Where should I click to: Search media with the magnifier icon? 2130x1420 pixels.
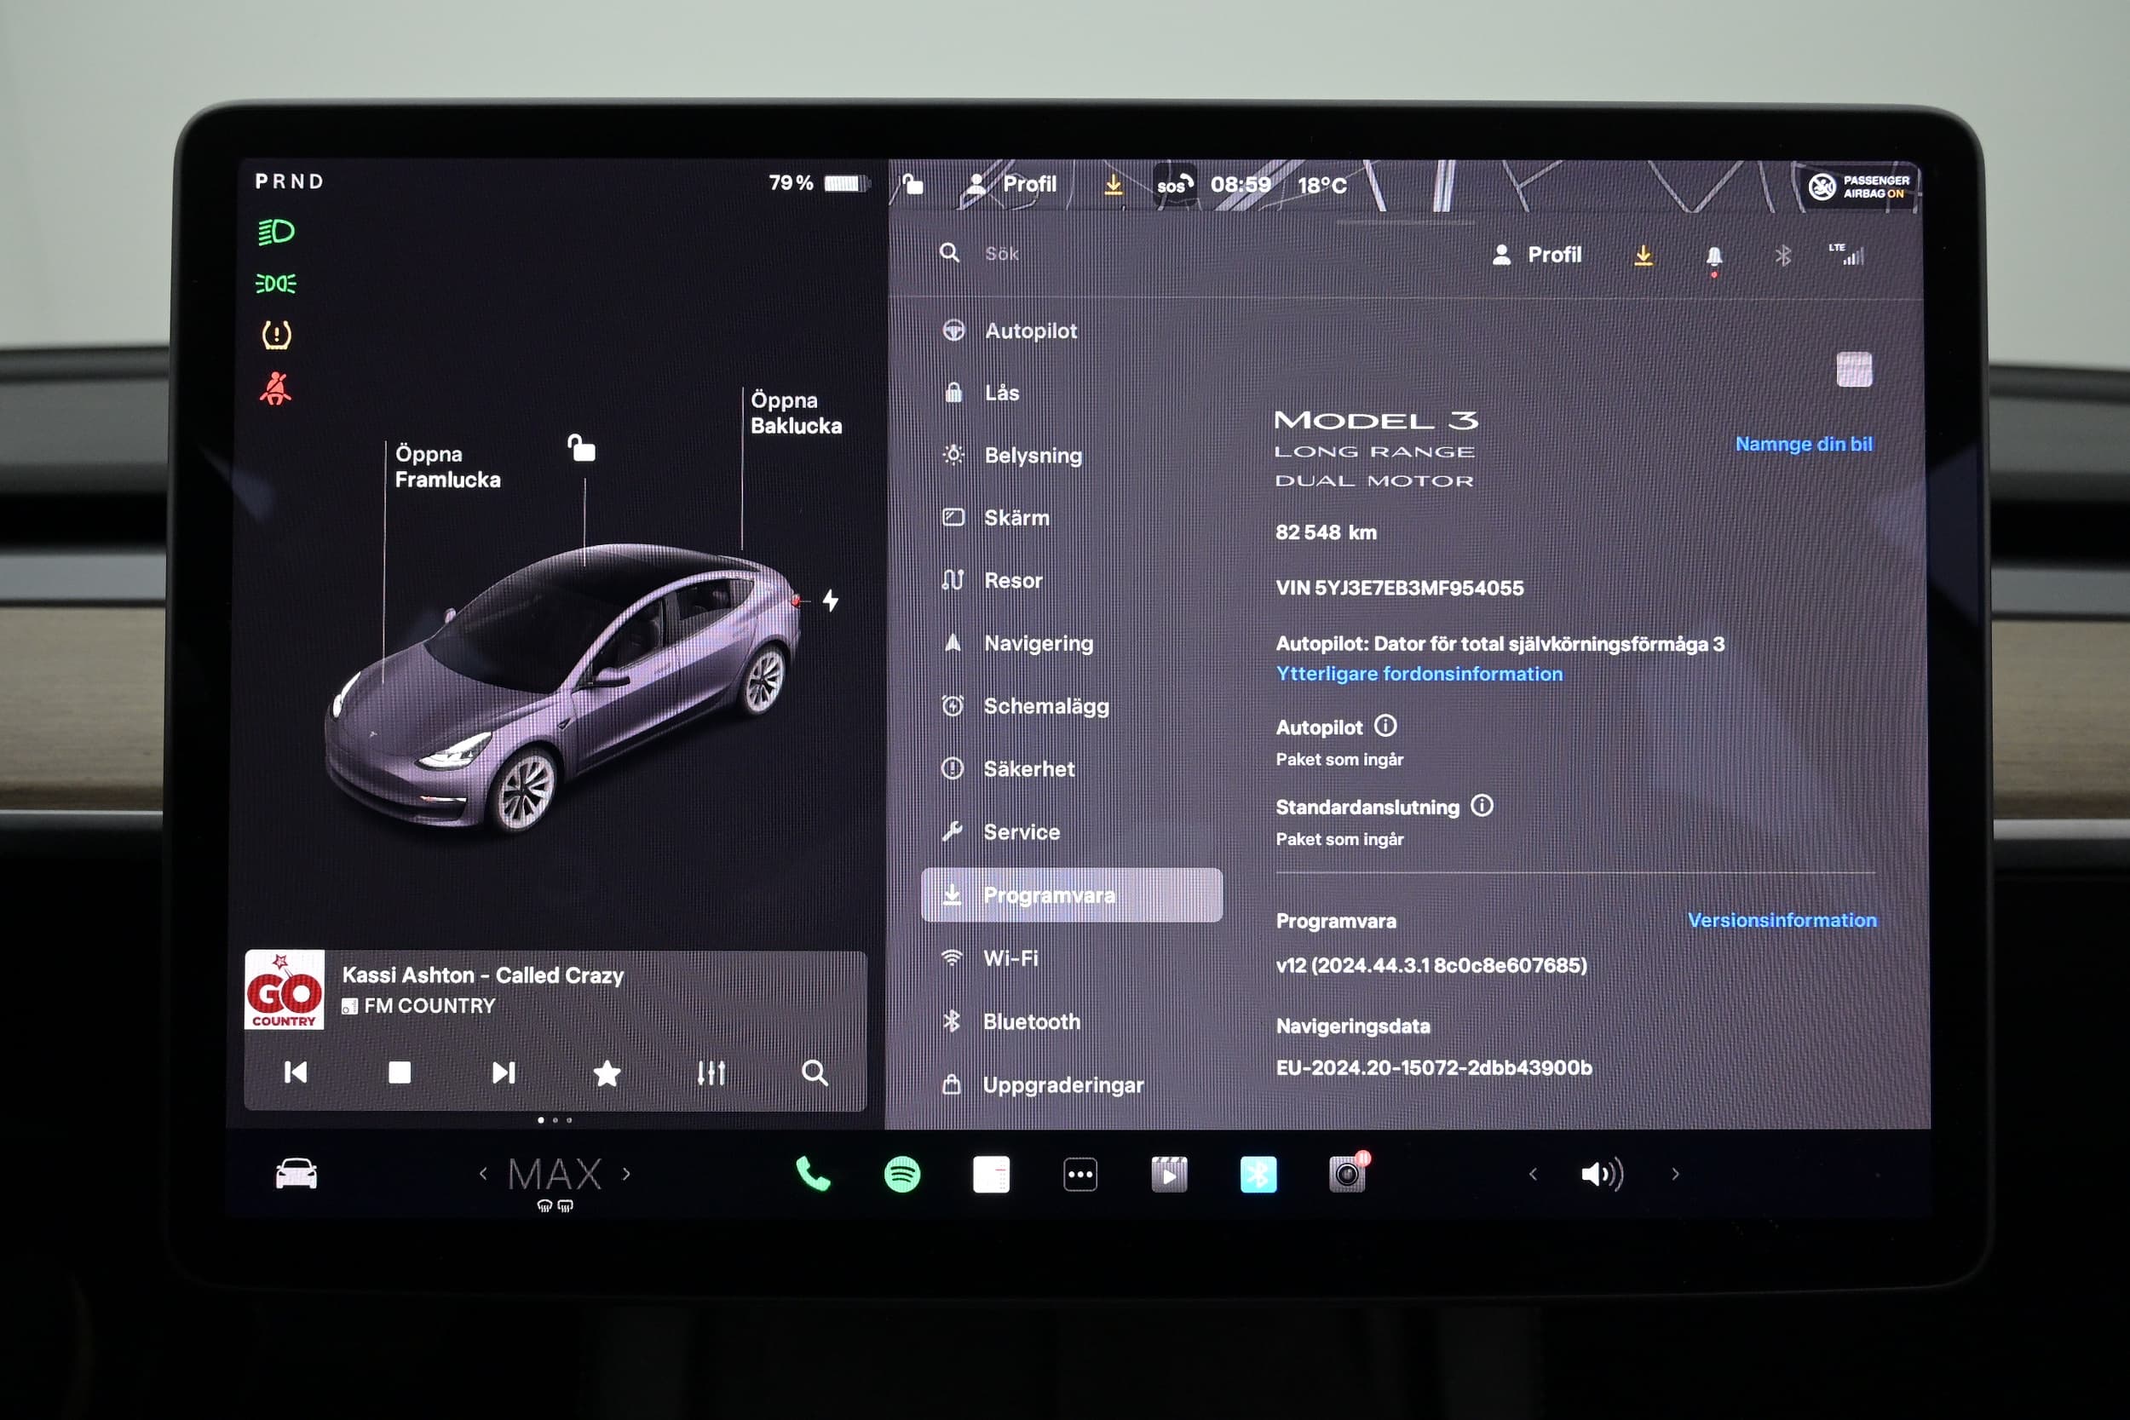point(815,1072)
